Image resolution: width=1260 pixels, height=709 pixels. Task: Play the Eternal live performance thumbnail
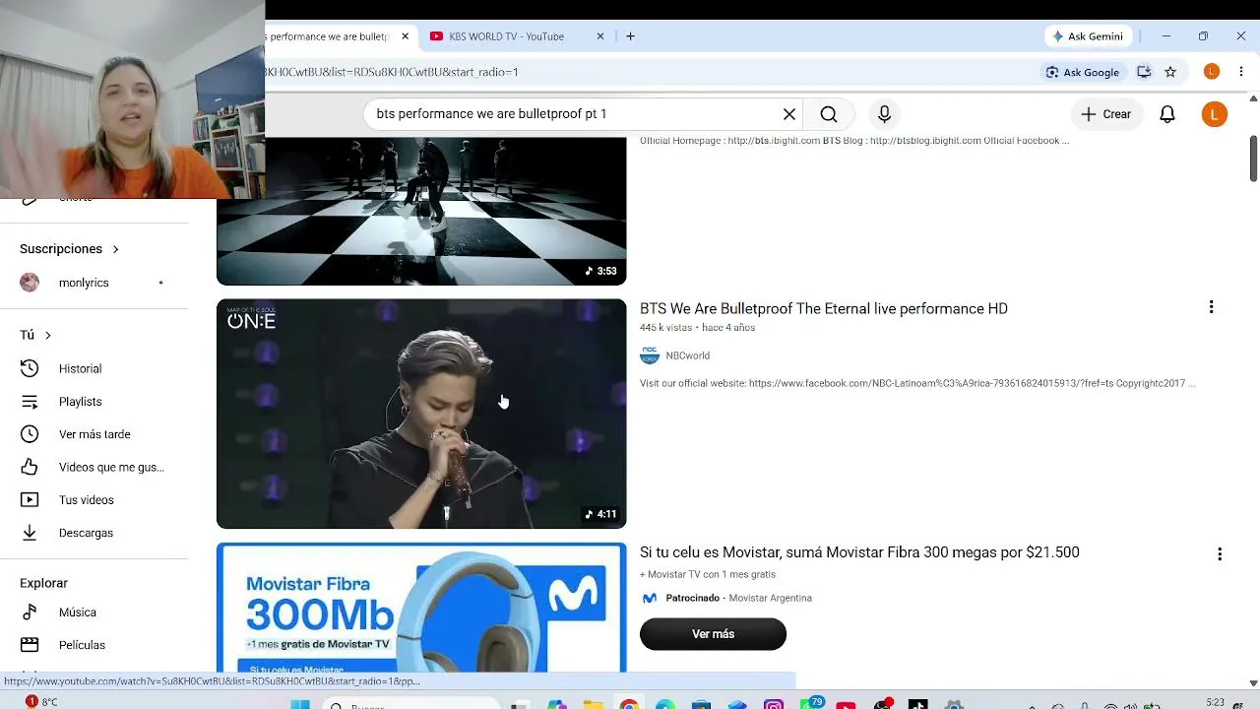[x=421, y=414]
